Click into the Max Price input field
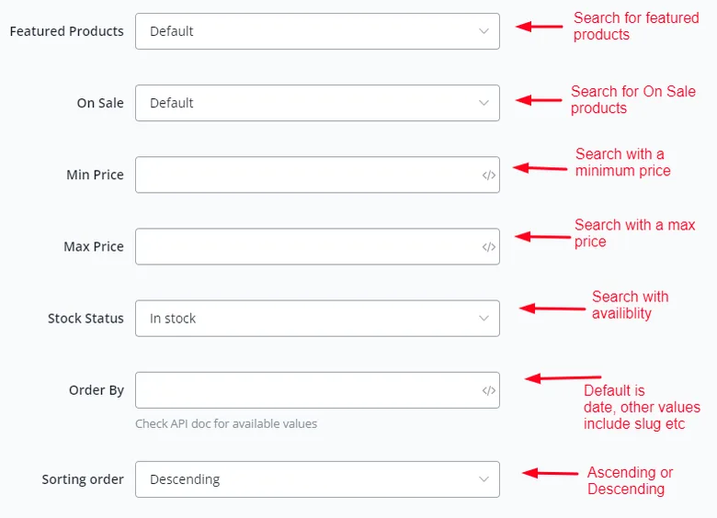Screen dimensions: 717x518 [x=317, y=247]
